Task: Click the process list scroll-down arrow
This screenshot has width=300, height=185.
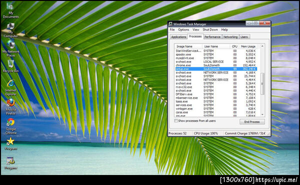Action: click(x=262, y=114)
